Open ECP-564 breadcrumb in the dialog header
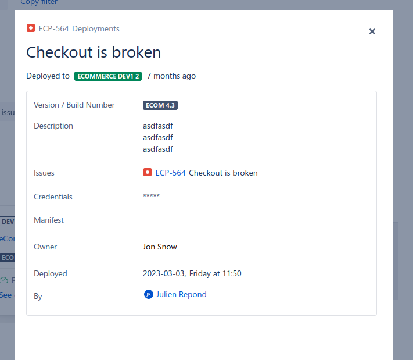Screen dimensions: 413x360 53,28
